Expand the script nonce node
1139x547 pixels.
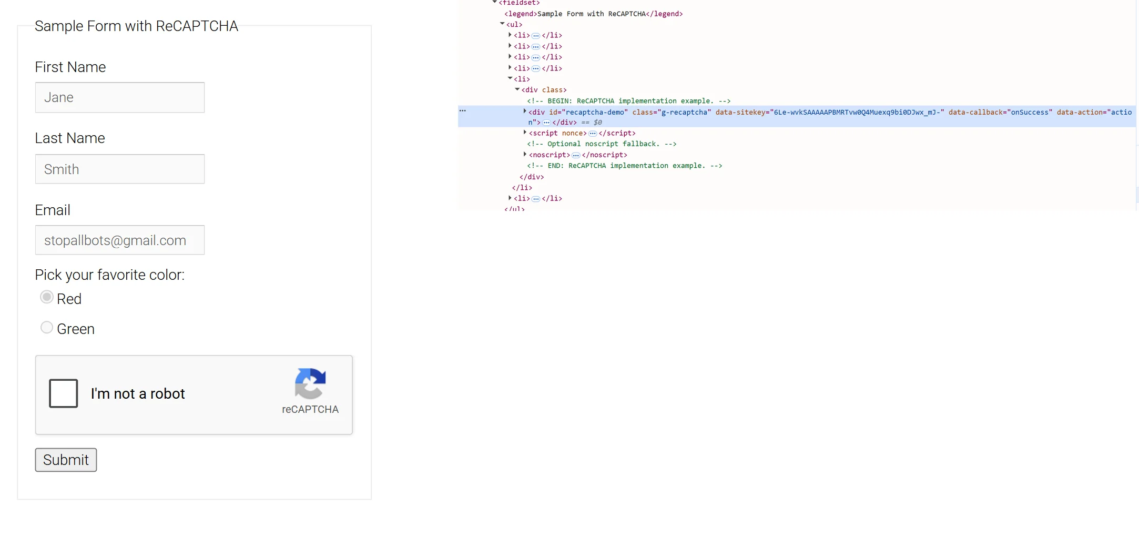[x=525, y=133]
